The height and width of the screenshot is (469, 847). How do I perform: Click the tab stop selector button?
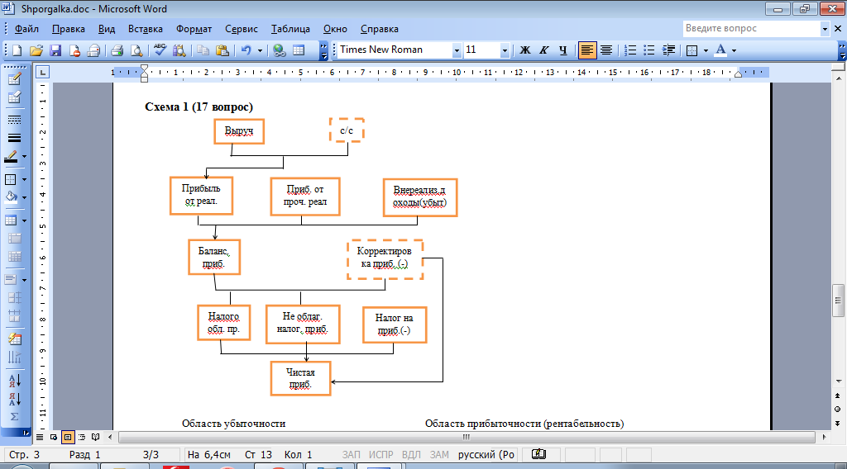click(43, 72)
